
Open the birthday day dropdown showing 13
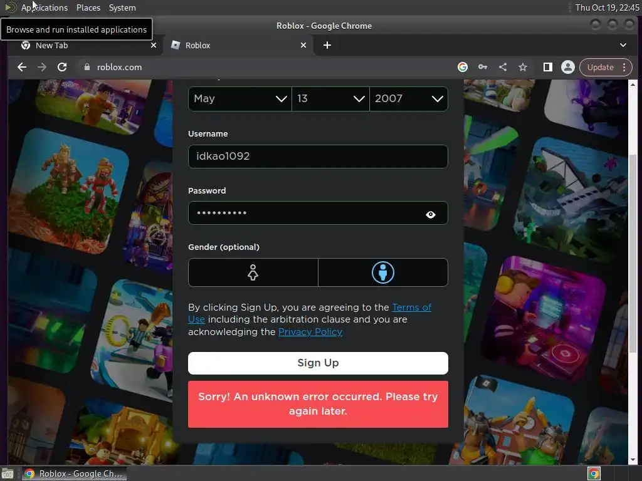(331, 98)
